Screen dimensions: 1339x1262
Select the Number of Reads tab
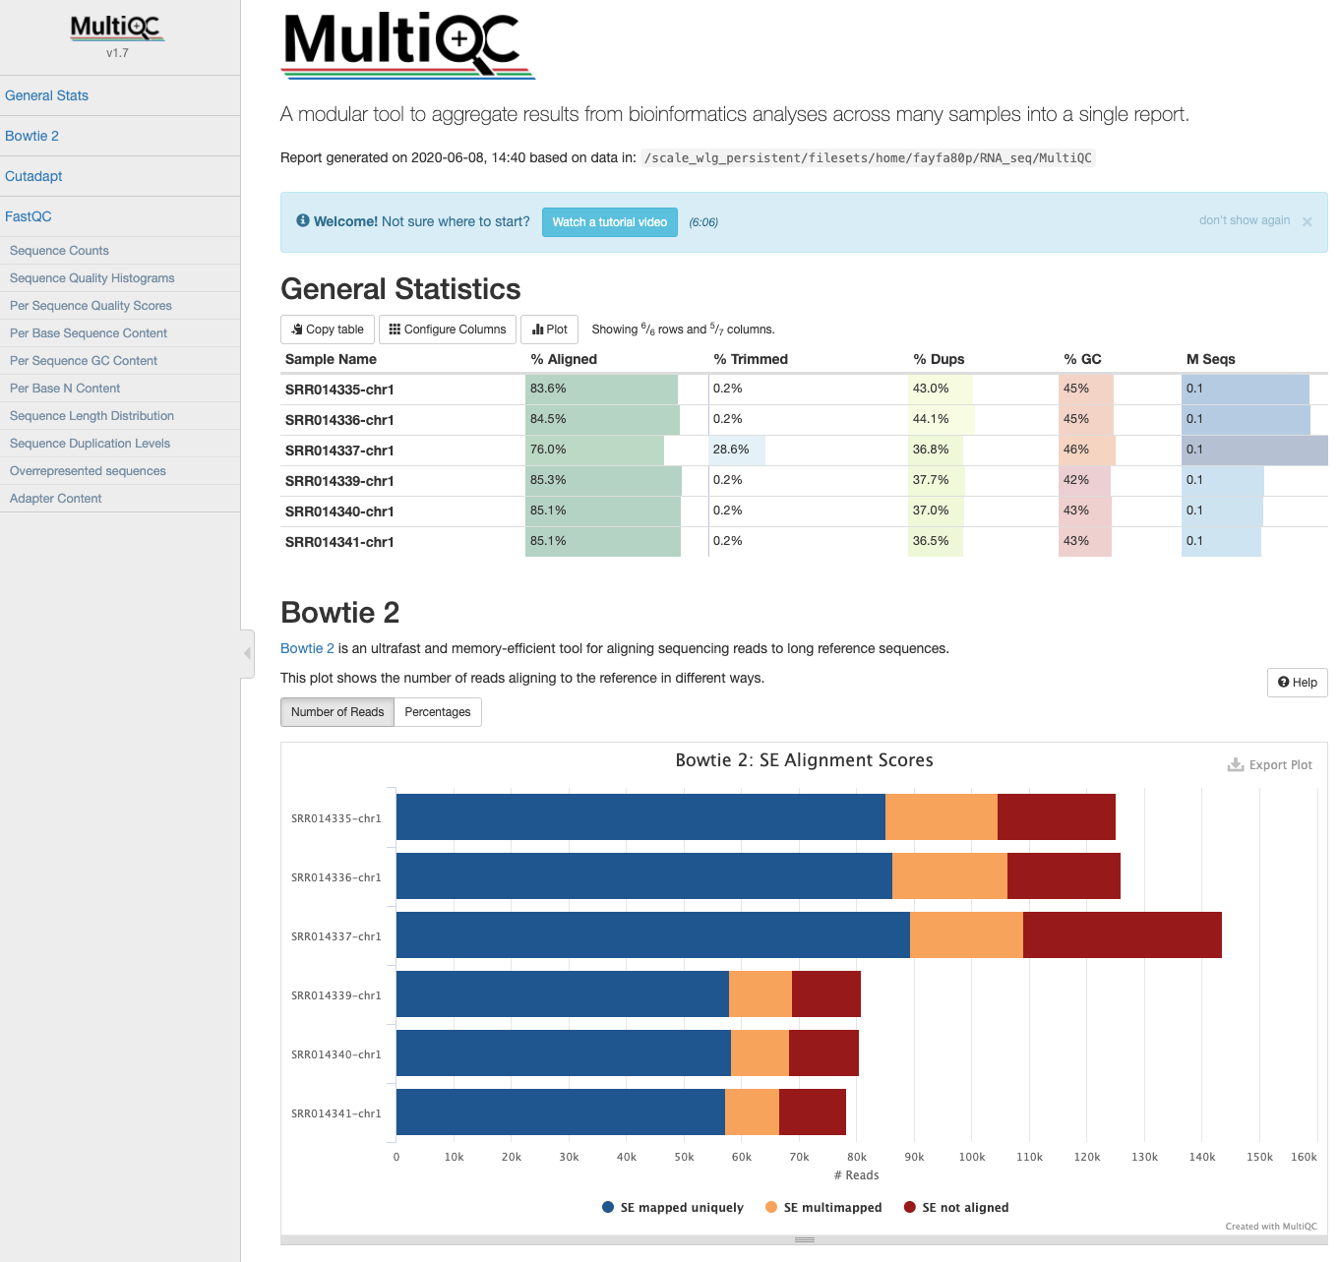[x=337, y=712]
